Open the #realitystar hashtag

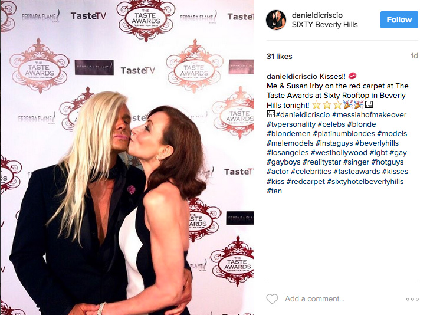point(321,162)
